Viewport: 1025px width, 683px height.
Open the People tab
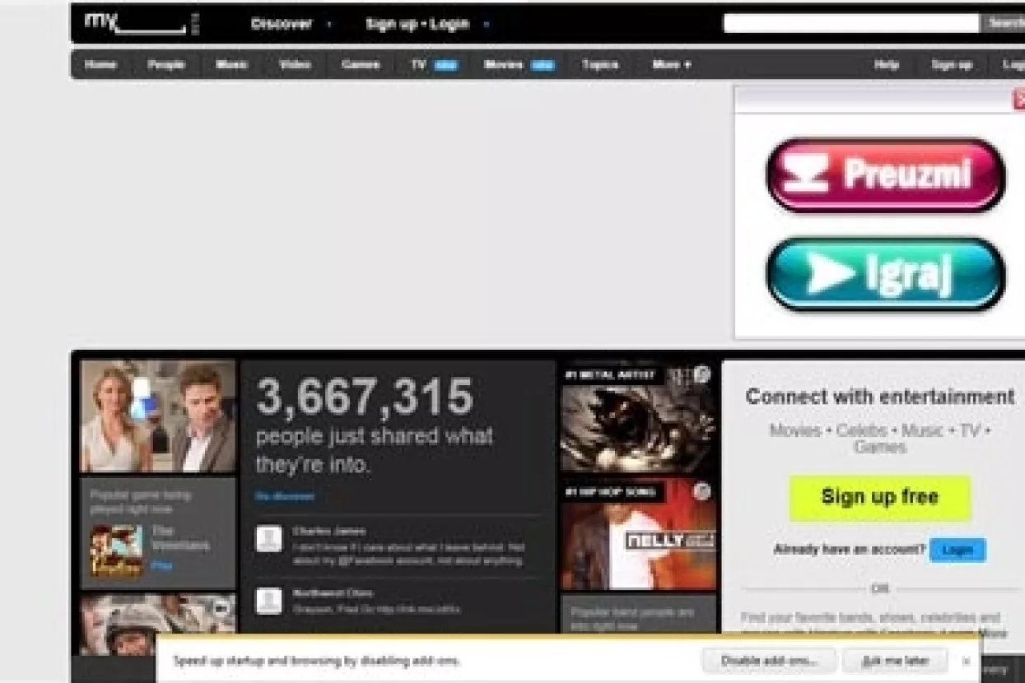[166, 64]
